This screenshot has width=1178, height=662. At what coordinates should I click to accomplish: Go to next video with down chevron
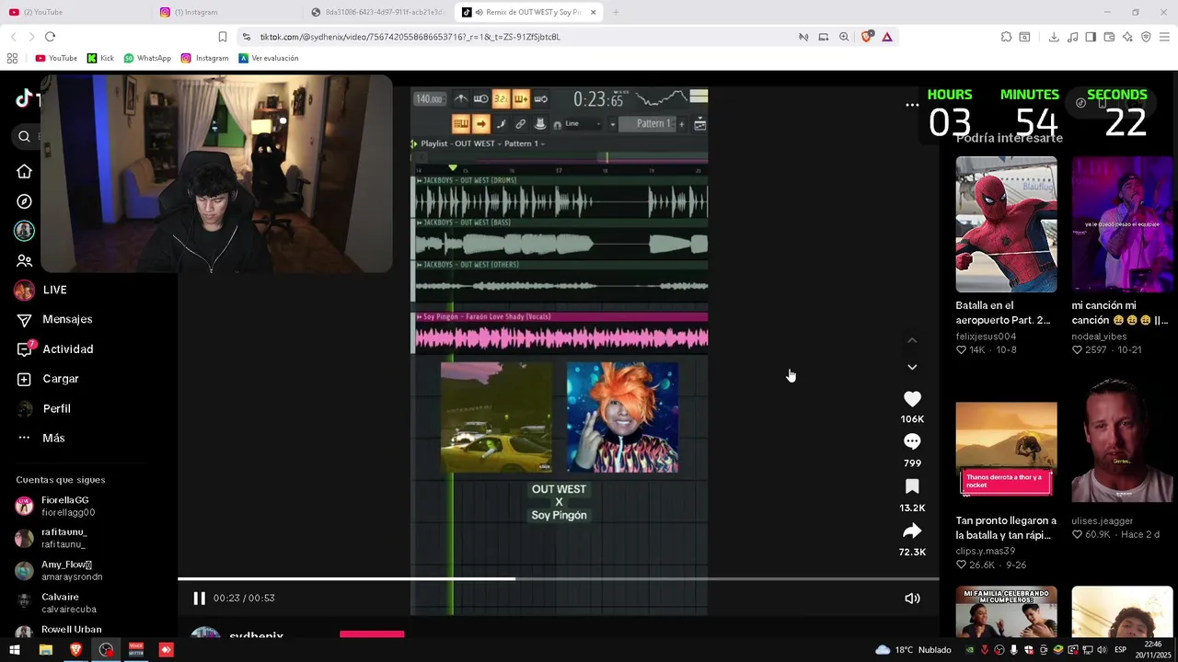coord(912,367)
